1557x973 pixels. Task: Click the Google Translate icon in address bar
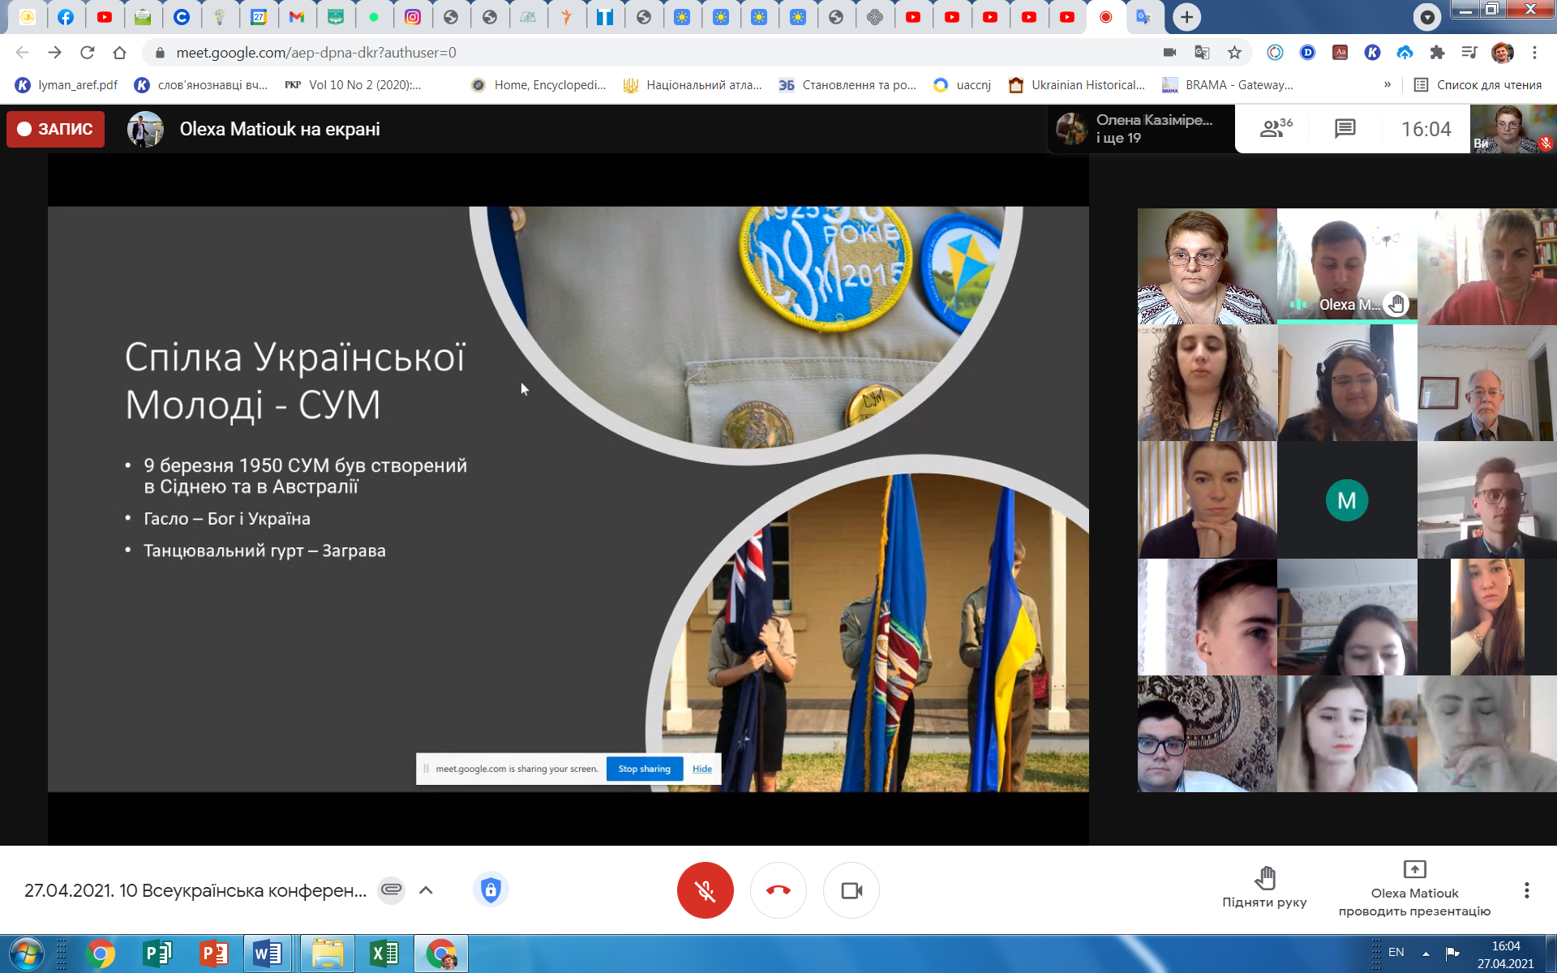(1202, 53)
